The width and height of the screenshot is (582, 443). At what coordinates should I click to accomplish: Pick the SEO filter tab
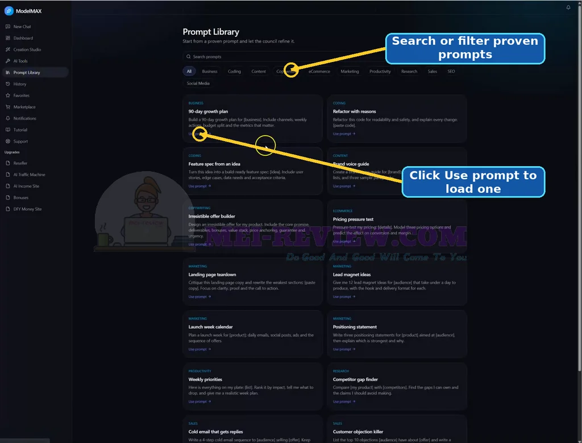click(x=451, y=71)
